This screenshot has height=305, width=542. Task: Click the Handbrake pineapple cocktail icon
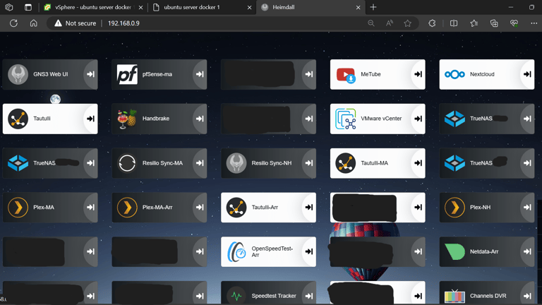point(127,119)
